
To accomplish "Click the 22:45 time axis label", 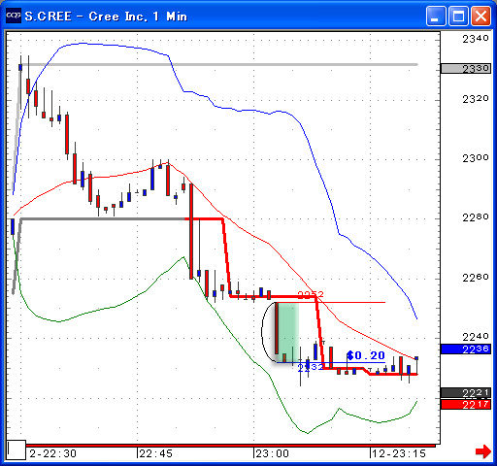I will click(x=156, y=453).
